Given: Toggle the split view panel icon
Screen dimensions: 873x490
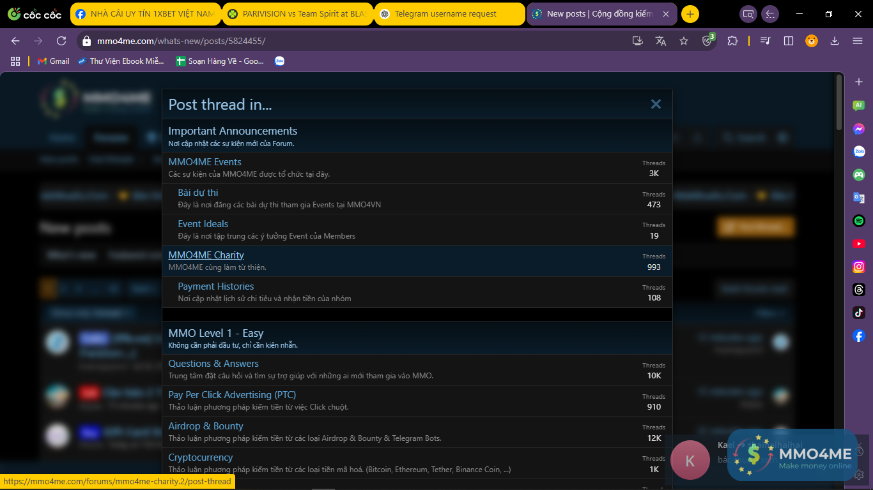Looking at the screenshot, I should click(789, 41).
